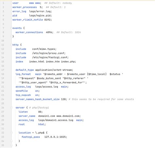
Task: Click the 'error_log' directive
Action: pos(19,11)
